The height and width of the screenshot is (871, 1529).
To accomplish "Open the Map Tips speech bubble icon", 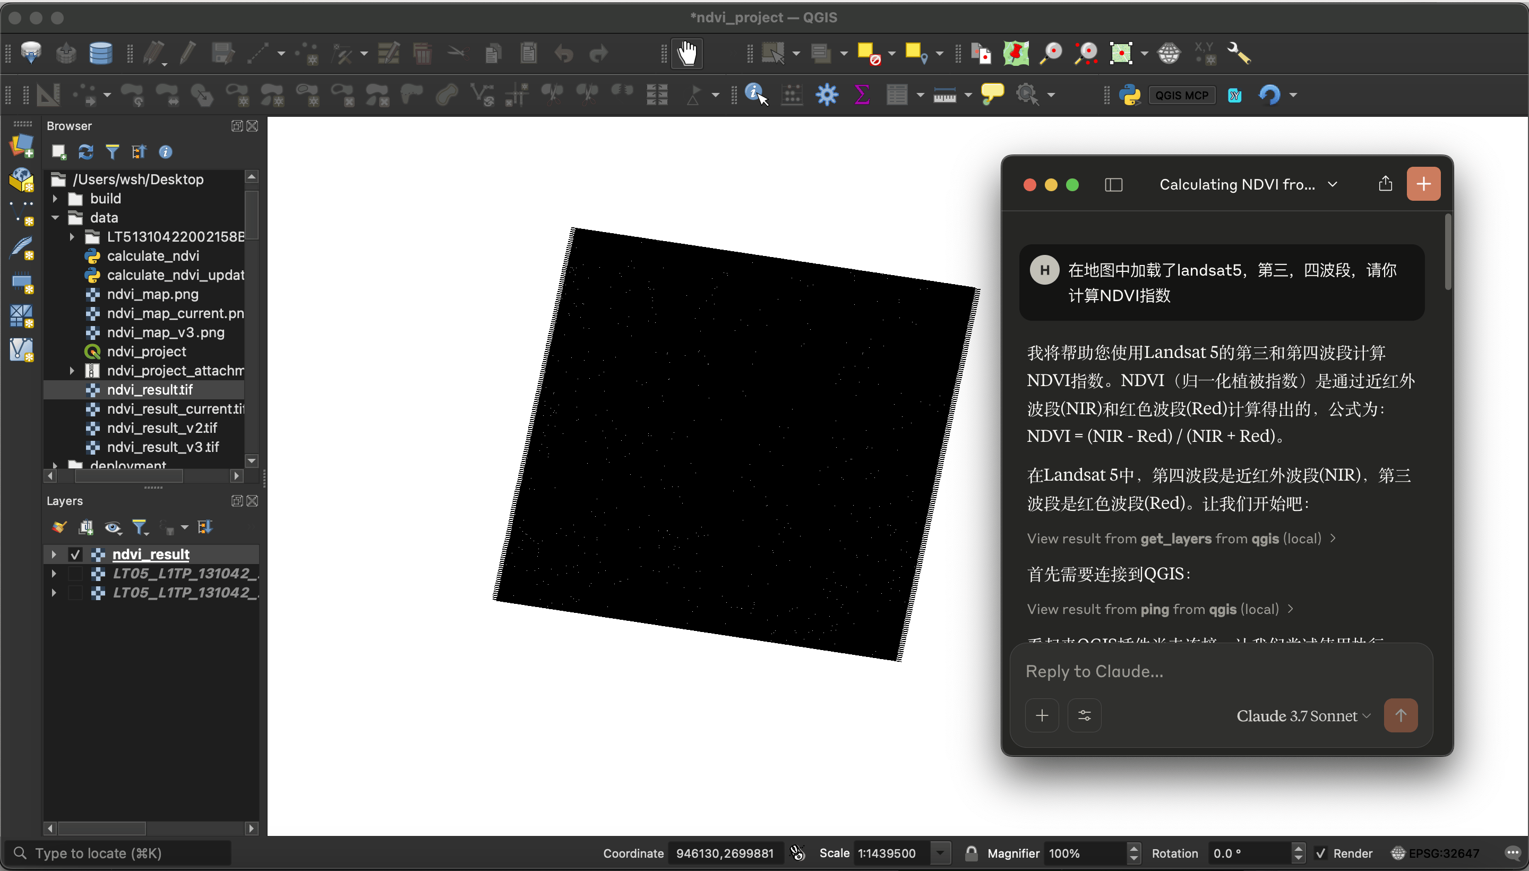I will (992, 94).
